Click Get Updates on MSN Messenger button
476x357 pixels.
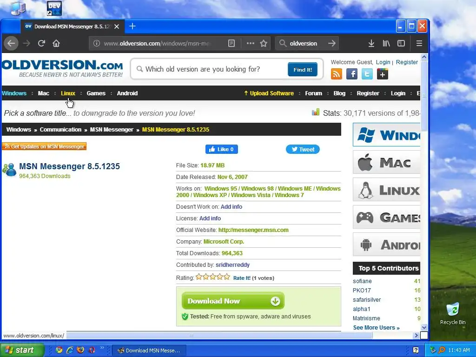coord(44,146)
